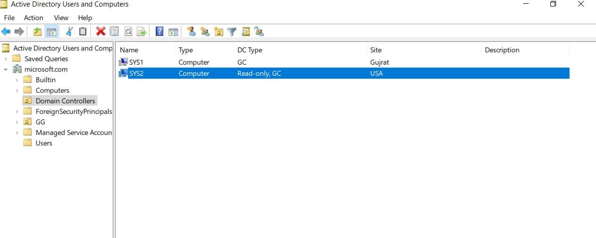Click the 'Read-only, GC' DC Type cell
596x238 pixels.
coord(259,74)
